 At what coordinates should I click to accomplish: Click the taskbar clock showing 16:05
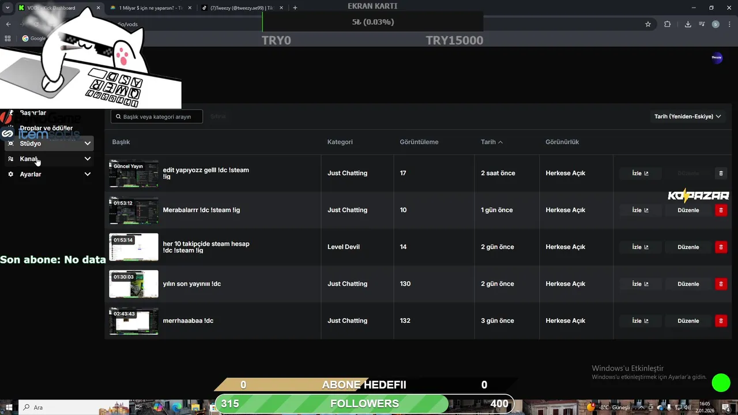point(705,407)
